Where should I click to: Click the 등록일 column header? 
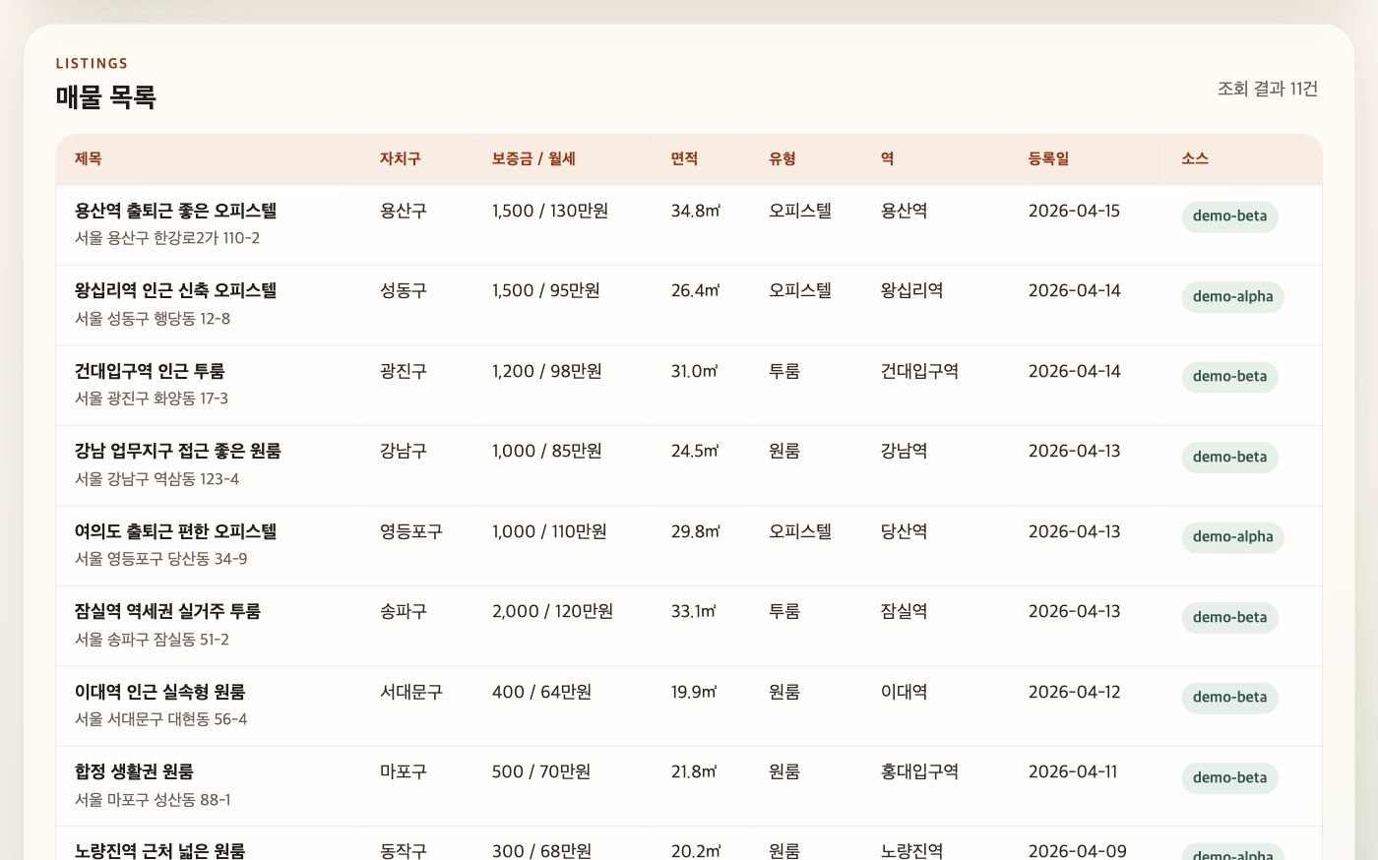coord(1048,158)
